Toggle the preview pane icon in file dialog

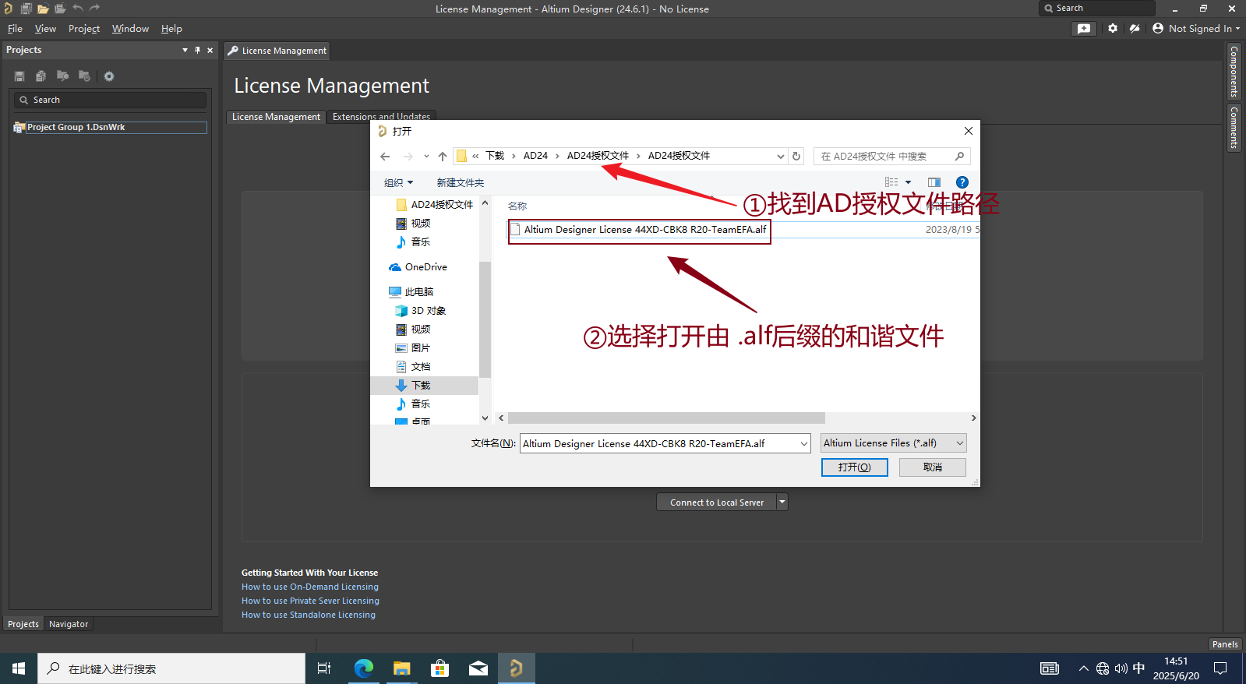tap(934, 182)
